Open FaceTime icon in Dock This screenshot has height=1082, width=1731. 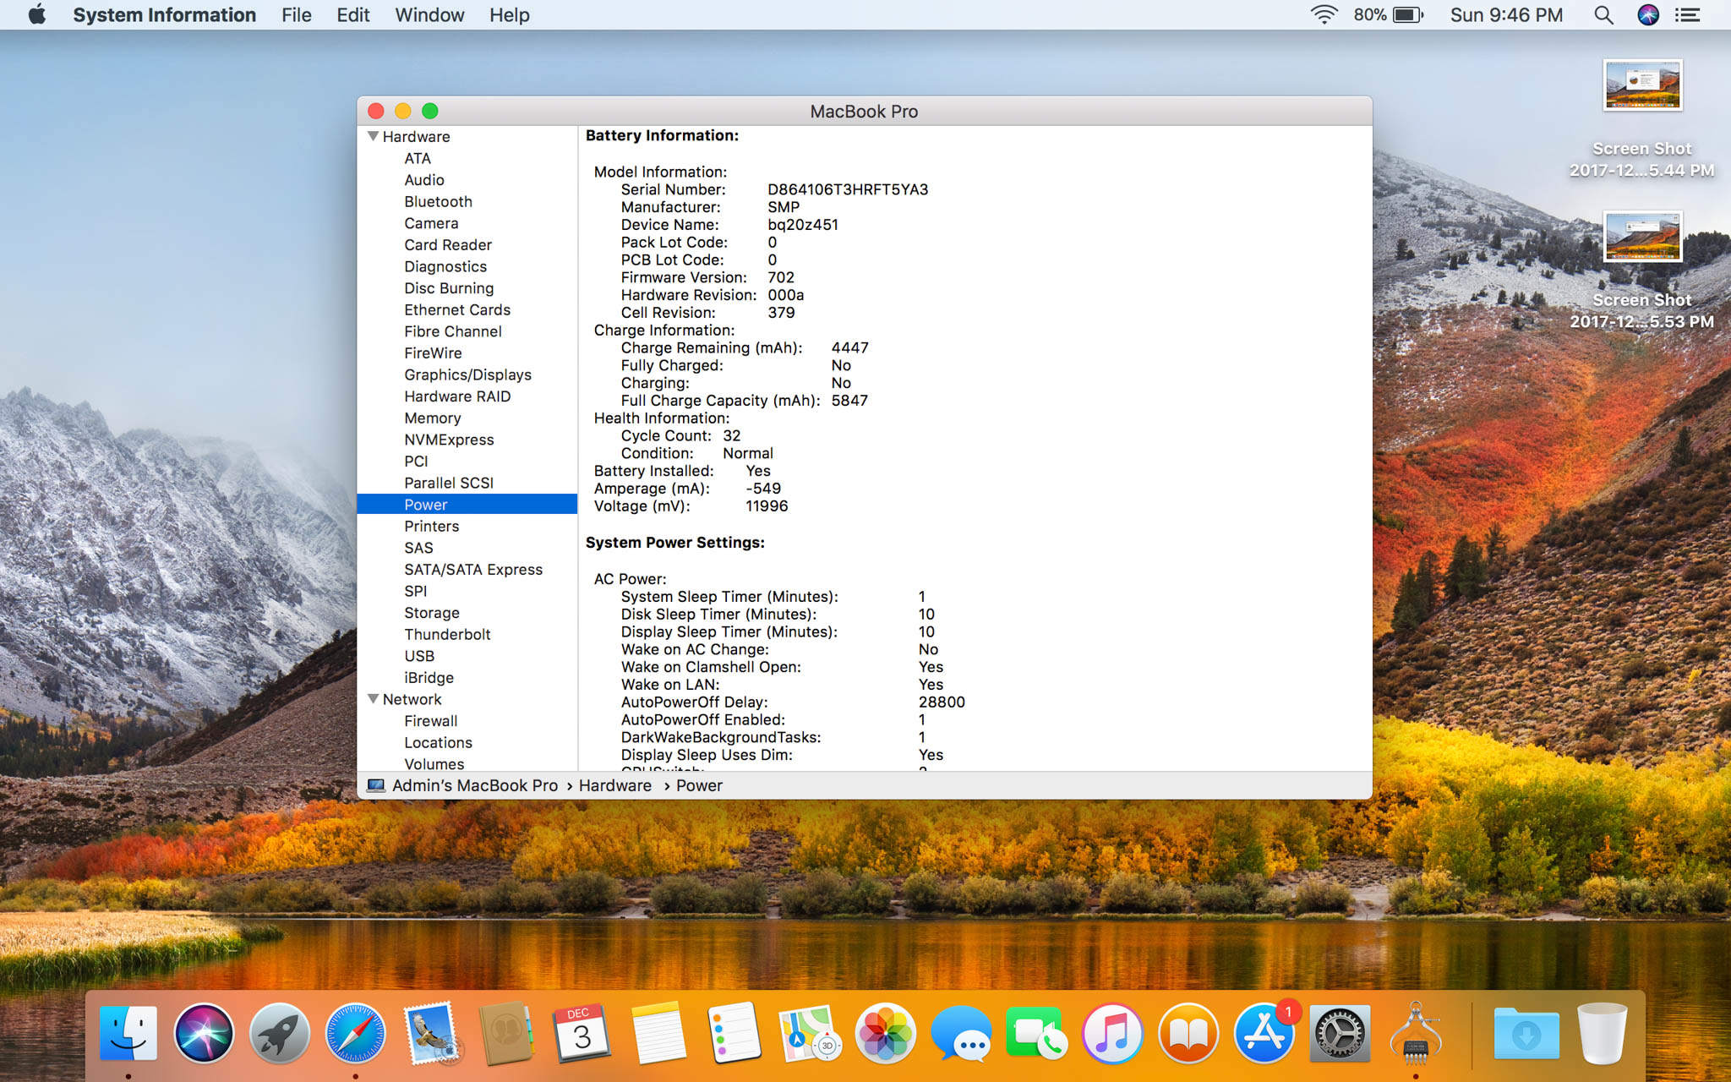tap(1037, 1032)
